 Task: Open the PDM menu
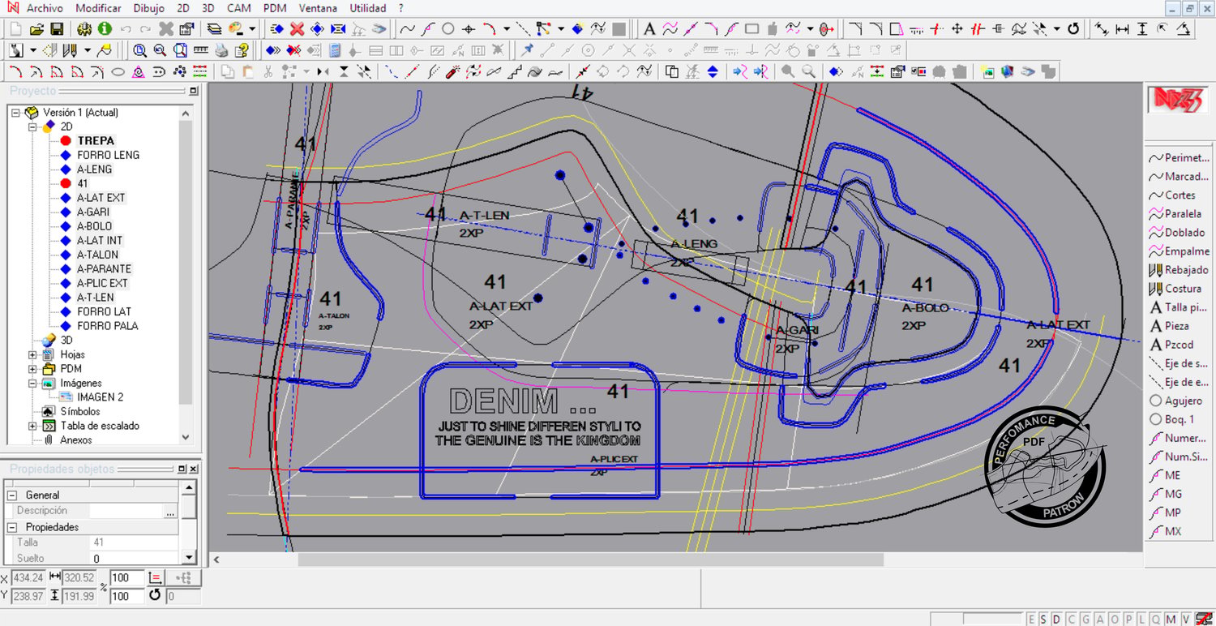275,8
